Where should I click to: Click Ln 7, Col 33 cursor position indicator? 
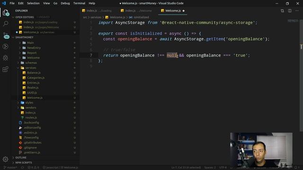click(186, 168)
